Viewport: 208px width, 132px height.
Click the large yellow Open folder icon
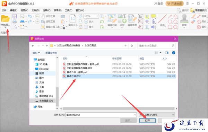click(x=5, y=19)
